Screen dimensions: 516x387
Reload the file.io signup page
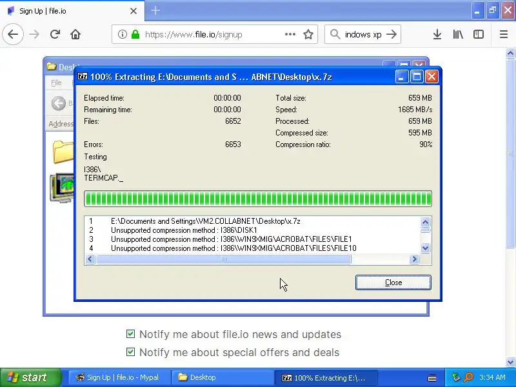click(55, 34)
